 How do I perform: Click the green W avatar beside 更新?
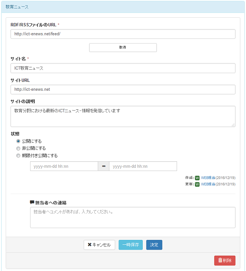[197, 184]
